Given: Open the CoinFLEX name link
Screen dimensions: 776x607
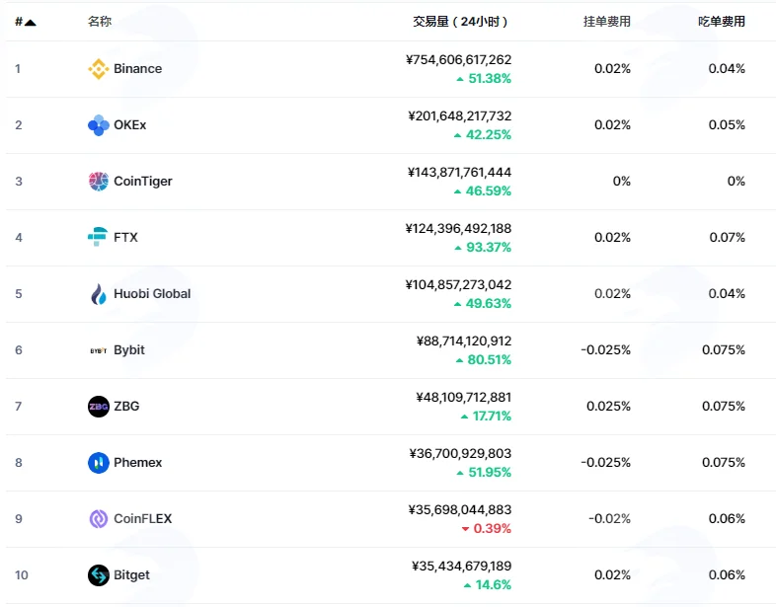Looking at the screenshot, I should click(142, 519).
